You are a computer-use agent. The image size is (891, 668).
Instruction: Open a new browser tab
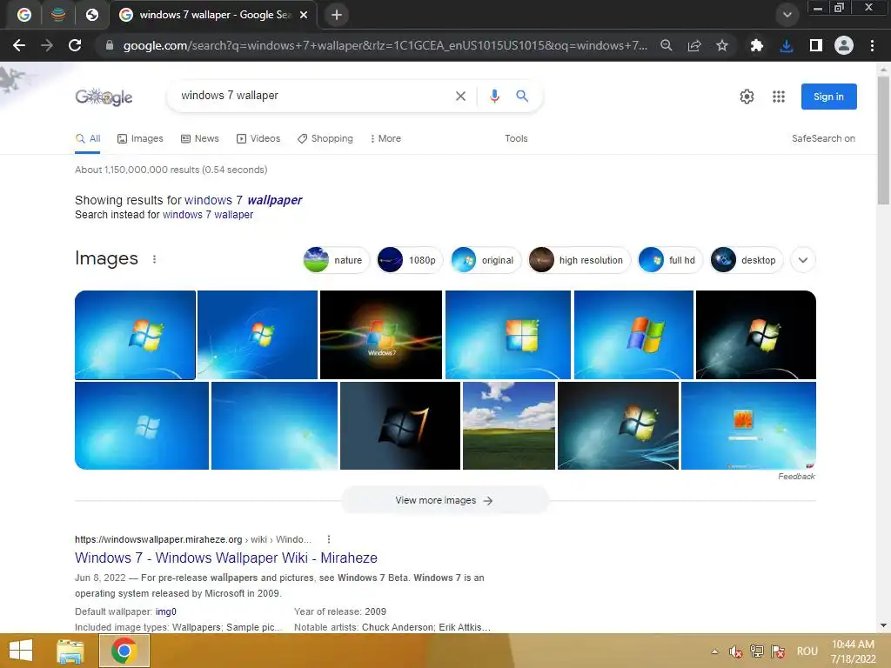(337, 15)
